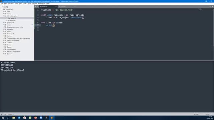Viewport: 214px width, 120px height.
Task: Open the Selection menu
Action: click(11, 4)
